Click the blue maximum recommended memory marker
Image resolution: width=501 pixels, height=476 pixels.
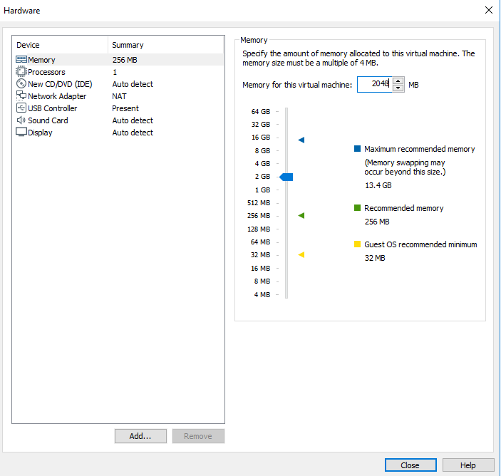(301, 140)
